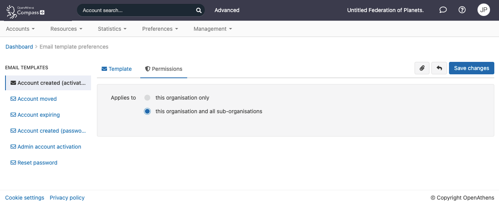Click envelope icon beside Account moved

[13, 99]
